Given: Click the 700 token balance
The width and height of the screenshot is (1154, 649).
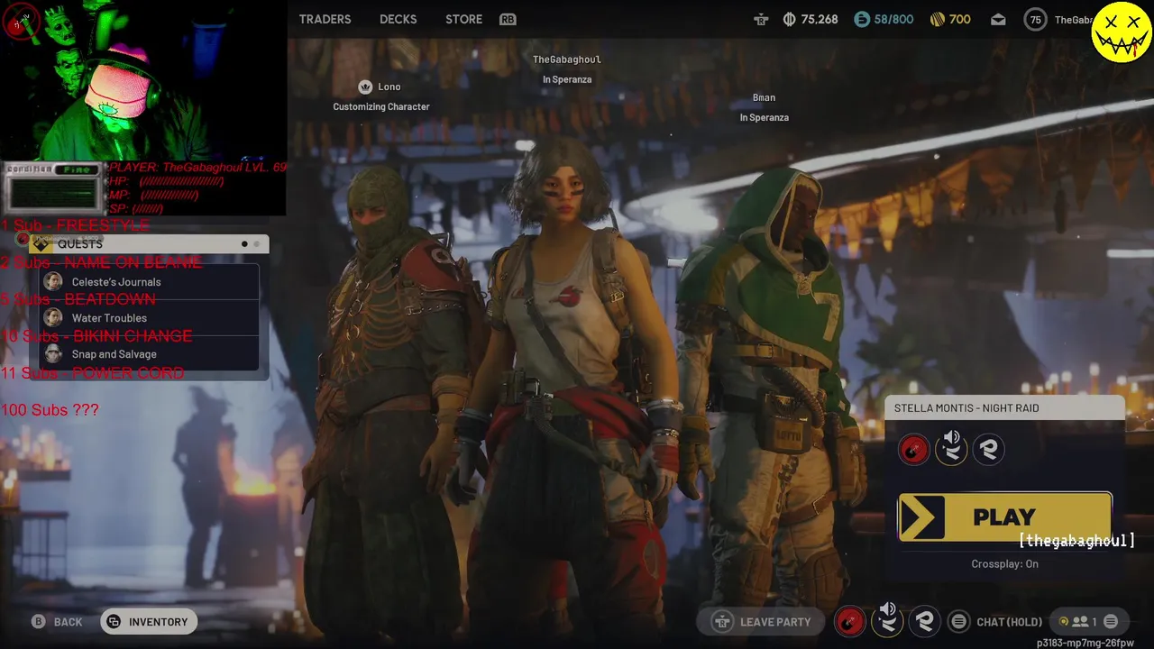Looking at the screenshot, I should [960, 19].
